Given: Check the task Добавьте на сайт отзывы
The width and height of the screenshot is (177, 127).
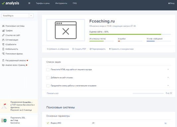Looking at the screenshot, I should [48, 78].
